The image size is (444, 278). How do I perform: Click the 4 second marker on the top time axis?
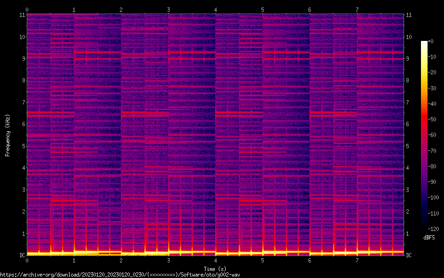[215, 9]
